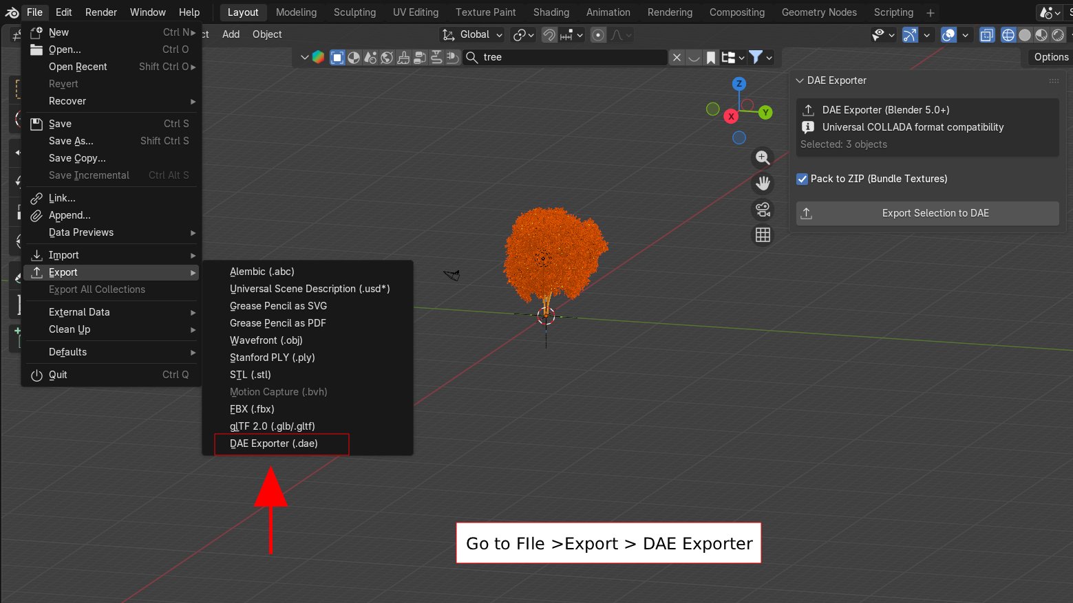
Task: Open the Import submenu
Action: (x=113, y=255)
